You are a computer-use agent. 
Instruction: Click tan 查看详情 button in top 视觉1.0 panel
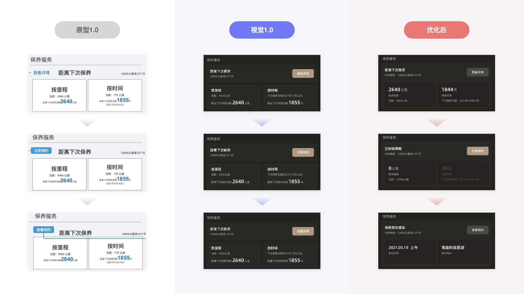[303, 73]
